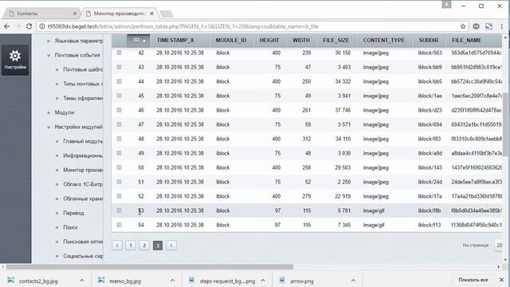Click Показать все downloads button

point(473,280)
